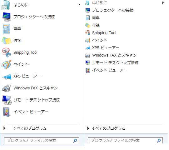Click the large Windows FAX とスキャン icon

[7, 88]
